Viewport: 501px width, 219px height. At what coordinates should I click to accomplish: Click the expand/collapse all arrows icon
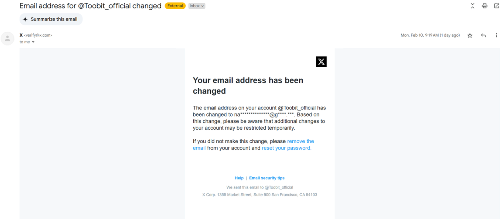click(472, 6)
